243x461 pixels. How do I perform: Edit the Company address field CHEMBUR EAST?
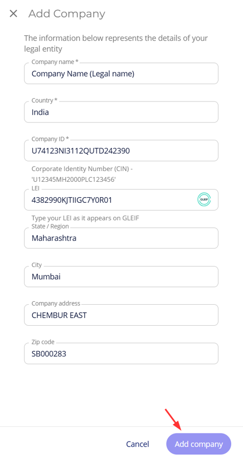(121, 315)
